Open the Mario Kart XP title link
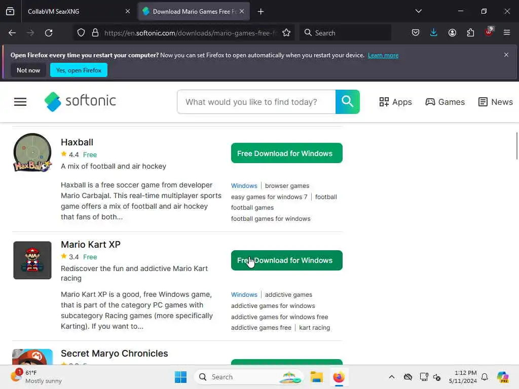The height and width of the screenshot is (389, 519). pyautogui.click(x=91, y=245)
